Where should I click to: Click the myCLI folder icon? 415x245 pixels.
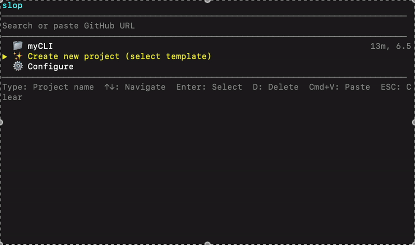pyautogui.click(x=18, y=46)
